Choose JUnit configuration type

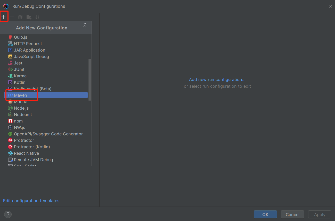click(x=19, y=69)
